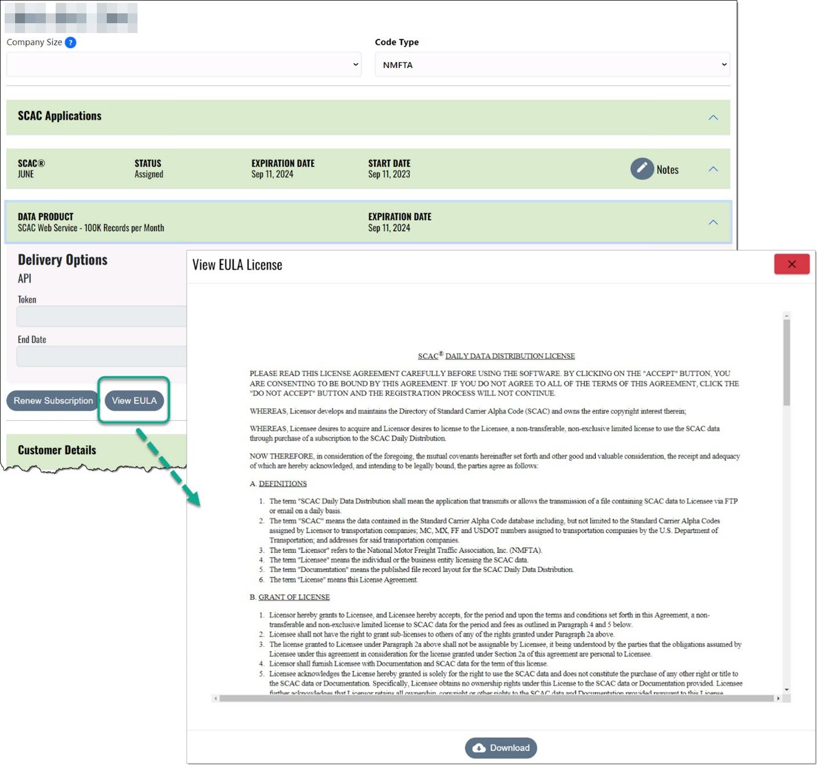The width and height of the screenshot is (818, 766).
Task: Collapse the Data Product section chevron
Action: coord(712,222)
